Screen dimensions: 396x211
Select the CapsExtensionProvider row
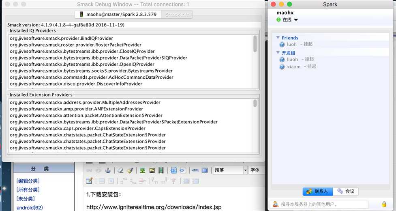point(131,128)
